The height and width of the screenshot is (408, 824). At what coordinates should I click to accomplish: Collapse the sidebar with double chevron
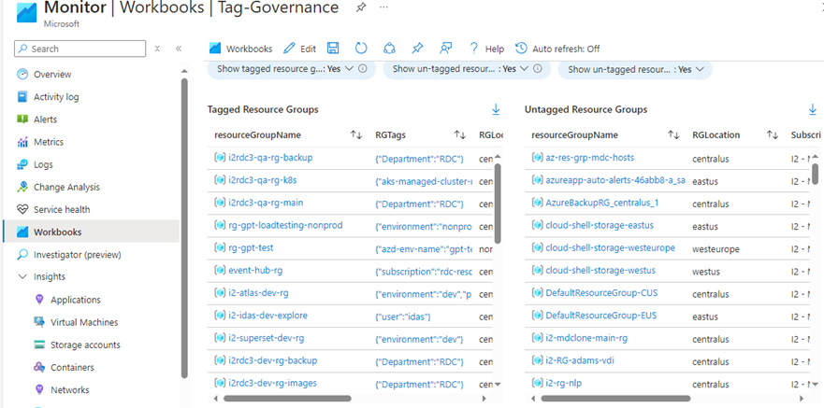(x=178, y=49)
